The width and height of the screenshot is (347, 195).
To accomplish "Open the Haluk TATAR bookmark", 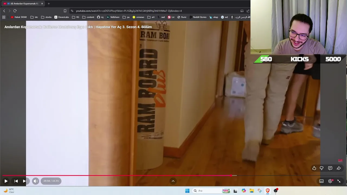I will pos(19,17).
